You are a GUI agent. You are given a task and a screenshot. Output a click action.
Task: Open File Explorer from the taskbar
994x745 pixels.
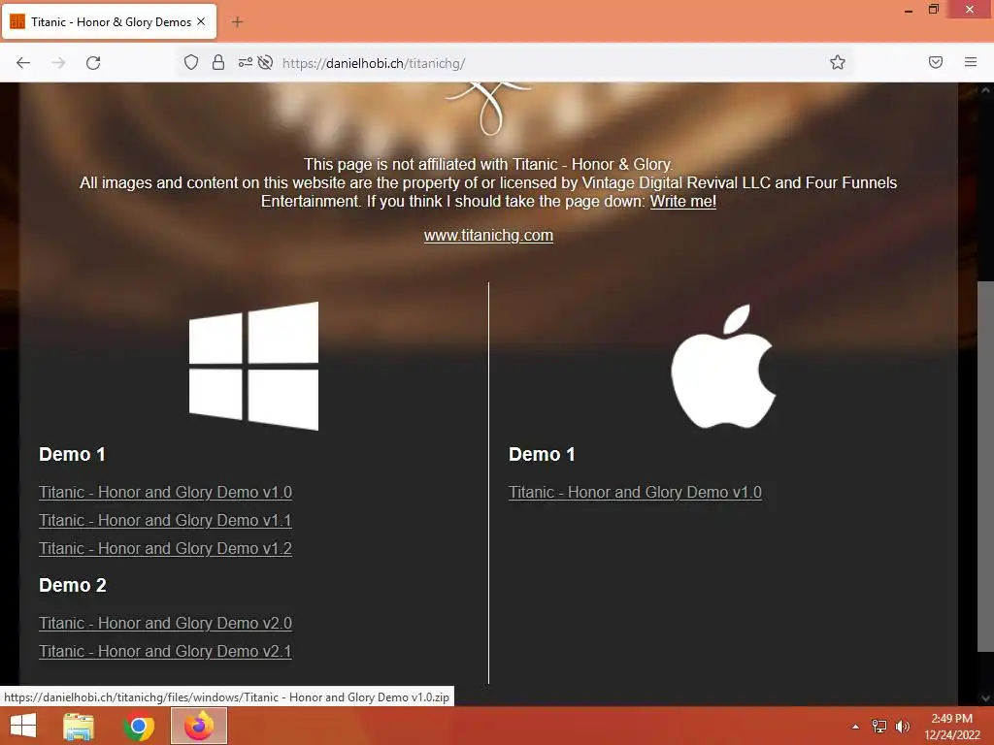79,726
